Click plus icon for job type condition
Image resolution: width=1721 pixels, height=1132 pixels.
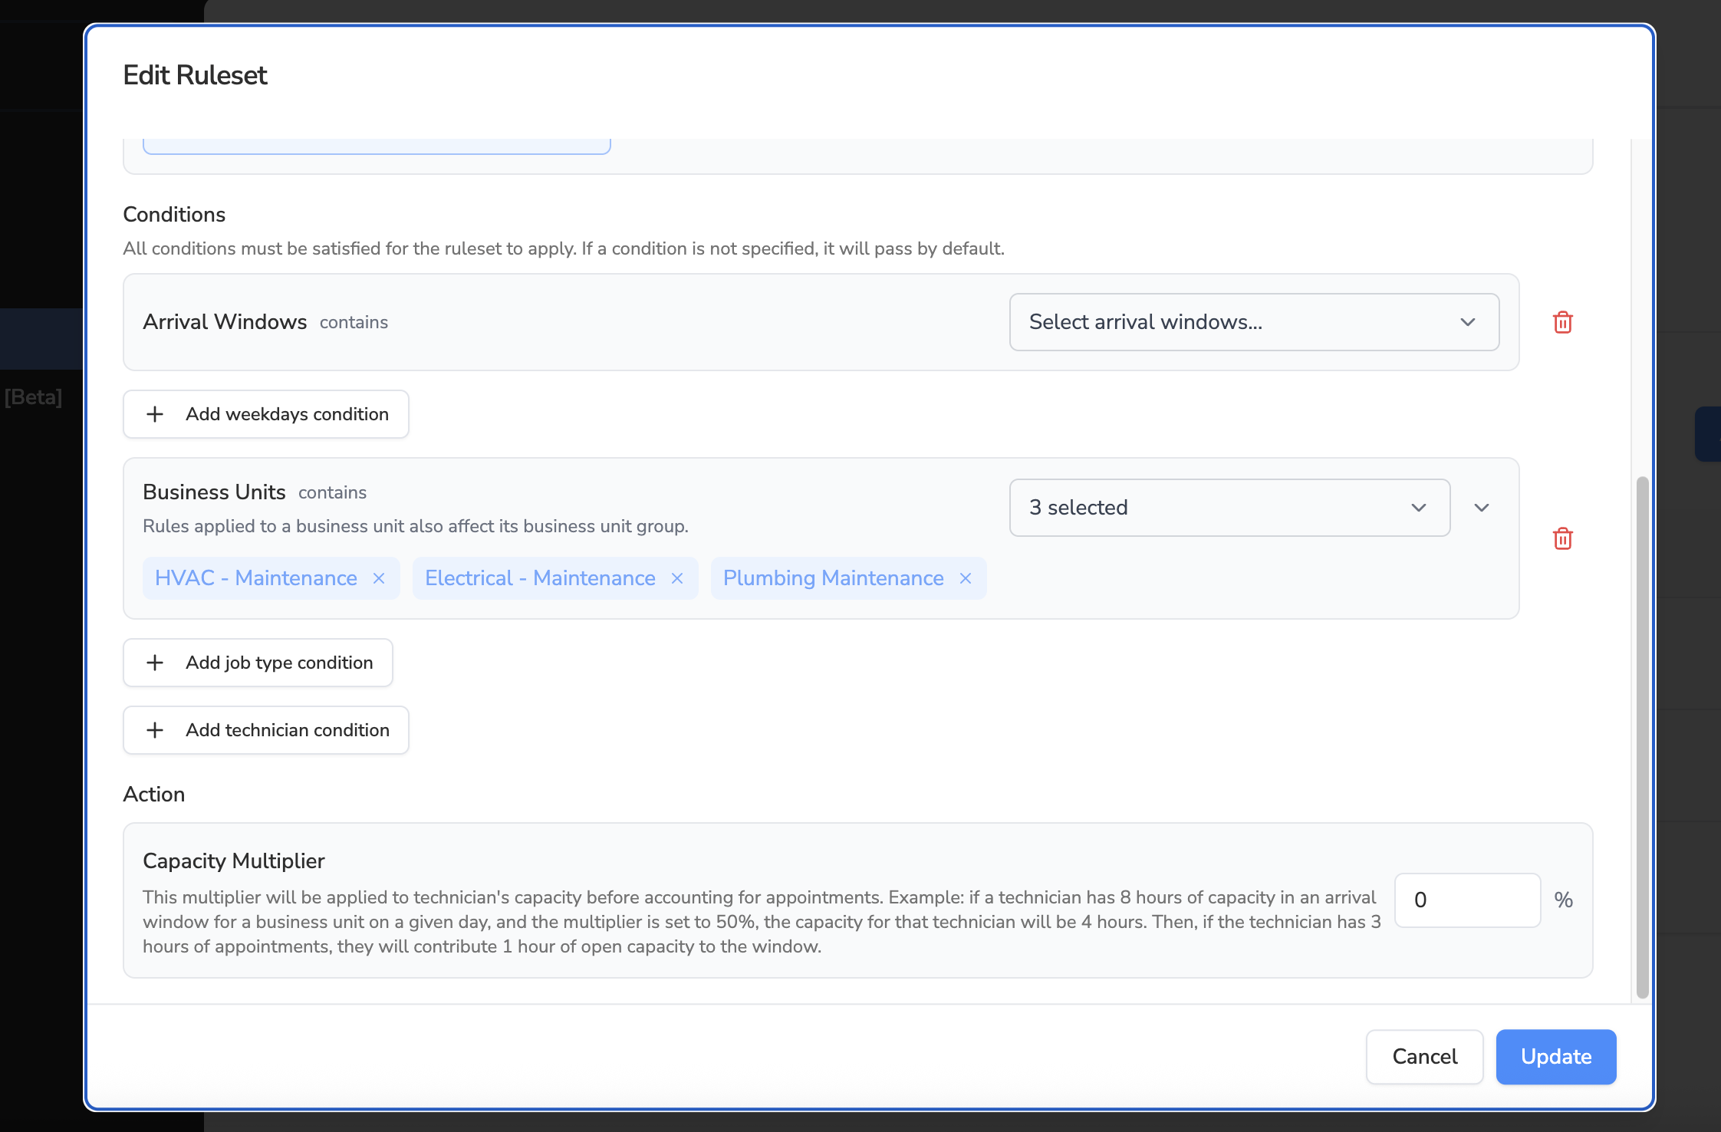tap(155, 663)
